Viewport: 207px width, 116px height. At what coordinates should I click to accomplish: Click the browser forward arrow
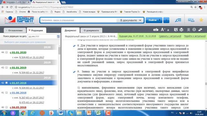click(x=7, y=7)
